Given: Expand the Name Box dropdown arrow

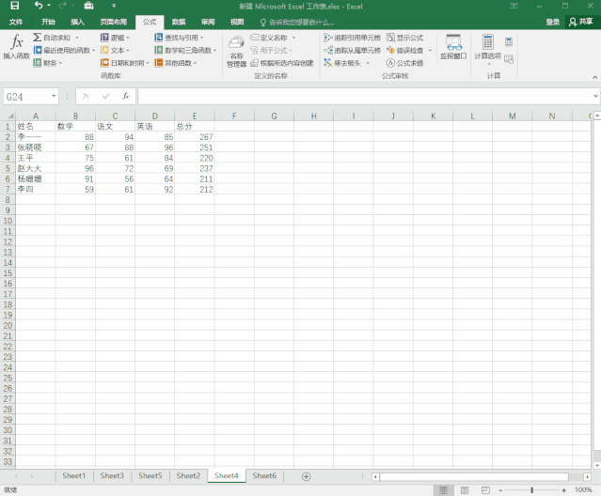Looking at the screenshot, I should point(54,96).
